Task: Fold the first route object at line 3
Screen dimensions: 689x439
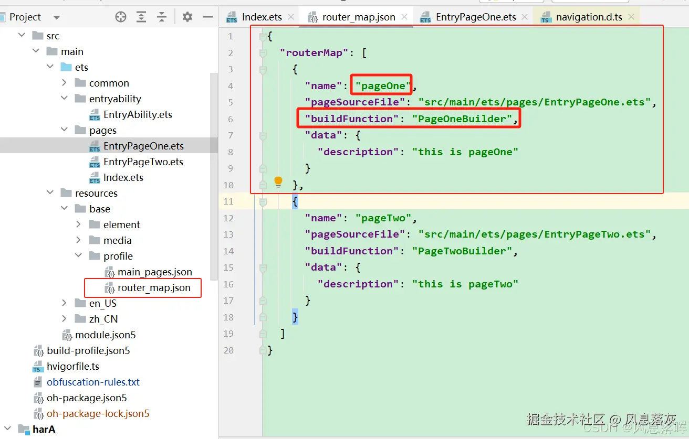Action: (x=263, y=69)
